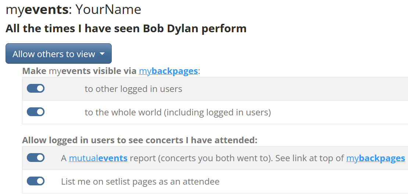Click the 'as an attendee' text

coord(194,182)
